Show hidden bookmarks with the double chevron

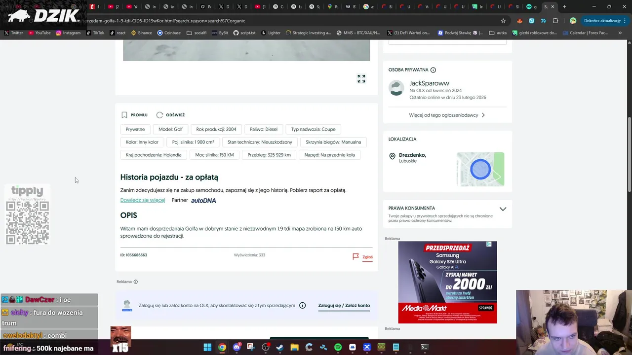coord(621,33)
